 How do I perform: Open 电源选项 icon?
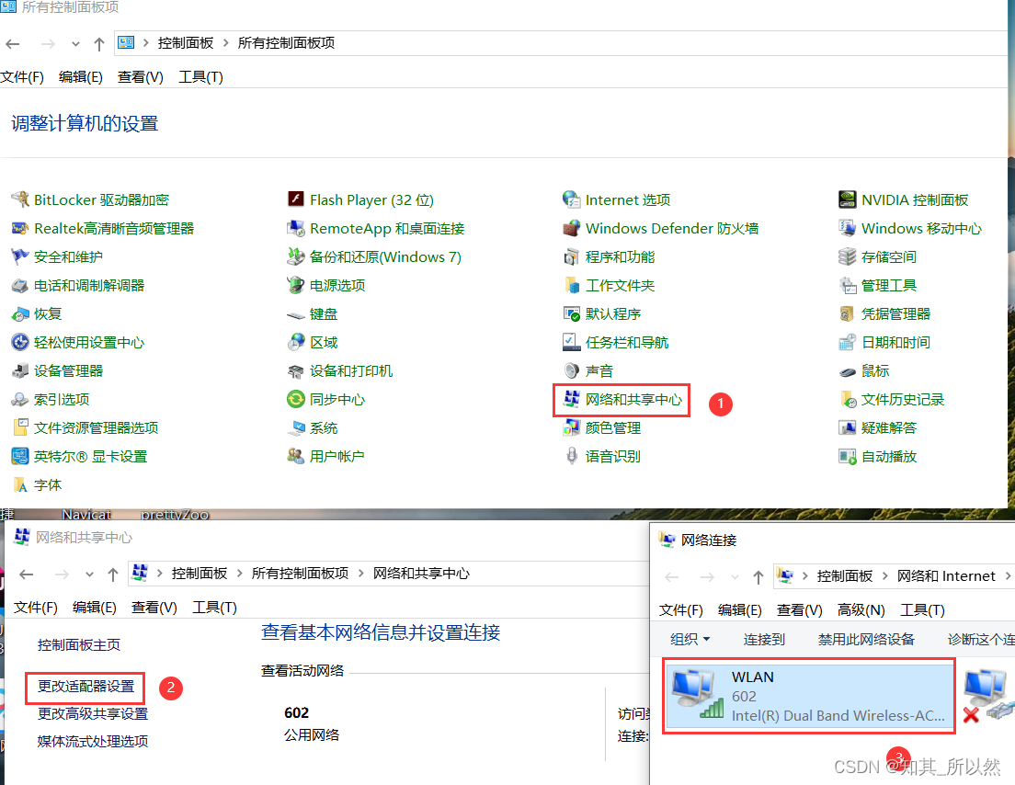tap(296, 285)
